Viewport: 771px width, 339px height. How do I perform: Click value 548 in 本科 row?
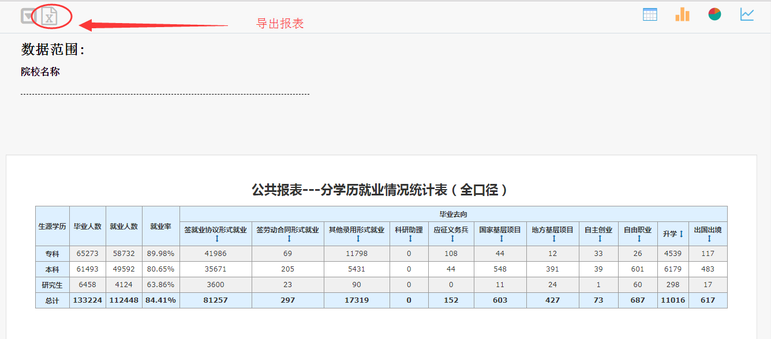500,269
